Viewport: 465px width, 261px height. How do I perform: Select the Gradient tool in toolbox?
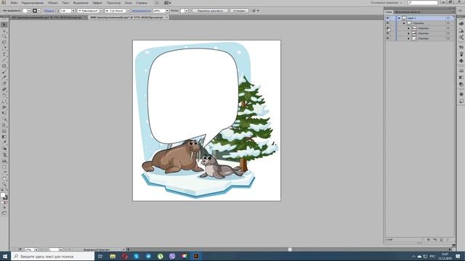point(4,137)
